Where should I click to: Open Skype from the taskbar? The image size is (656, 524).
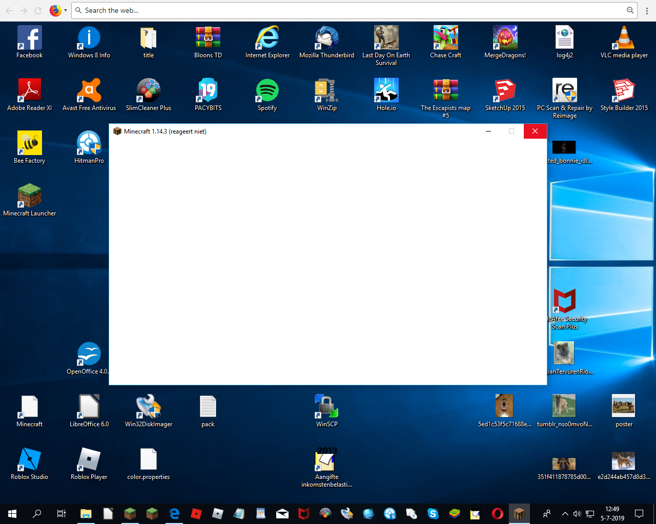coord(433,514)
